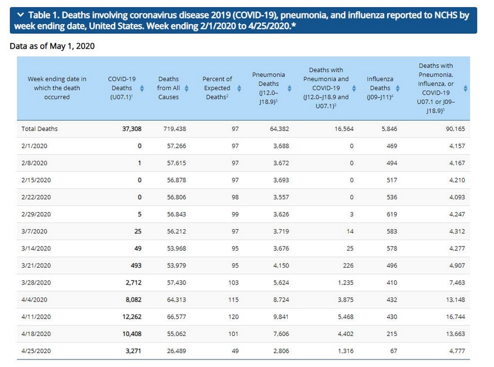Viewport: 494px width, 367px height.
Task: Click the 719,438 total deaths cell
Action: [175, 129]
